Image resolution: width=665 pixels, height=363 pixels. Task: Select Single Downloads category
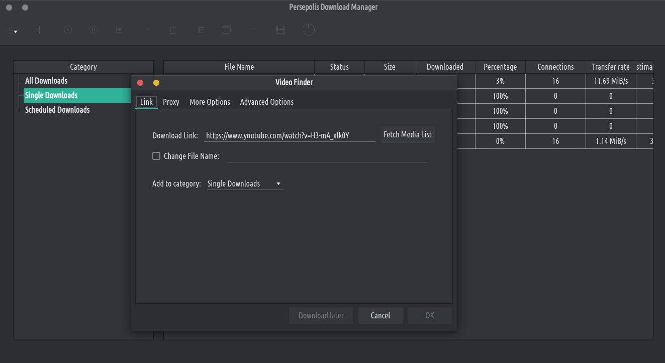coord(77,95)
